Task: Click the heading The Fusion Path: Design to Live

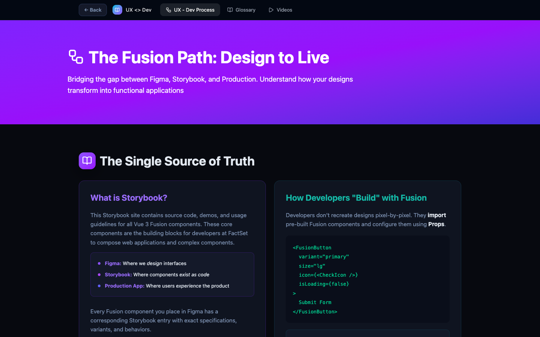Action: click(x=209, y=57)
